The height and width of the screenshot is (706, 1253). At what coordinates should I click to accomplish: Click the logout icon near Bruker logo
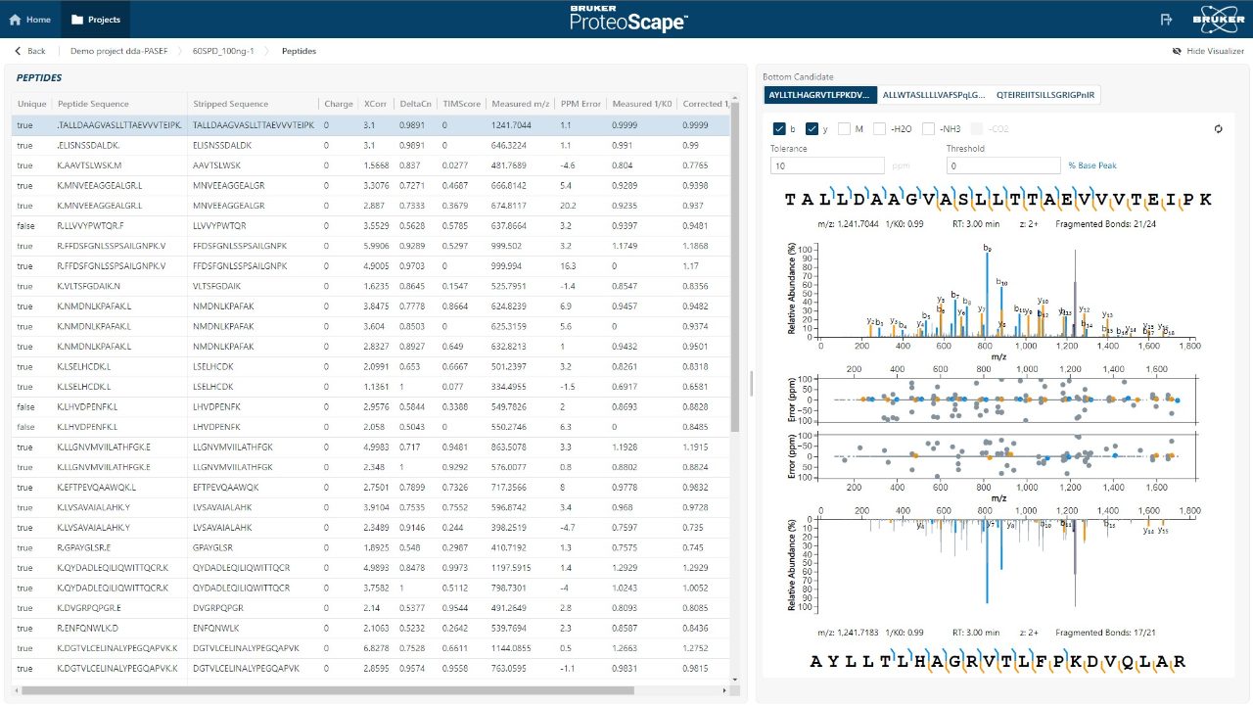coord(1166,20)
